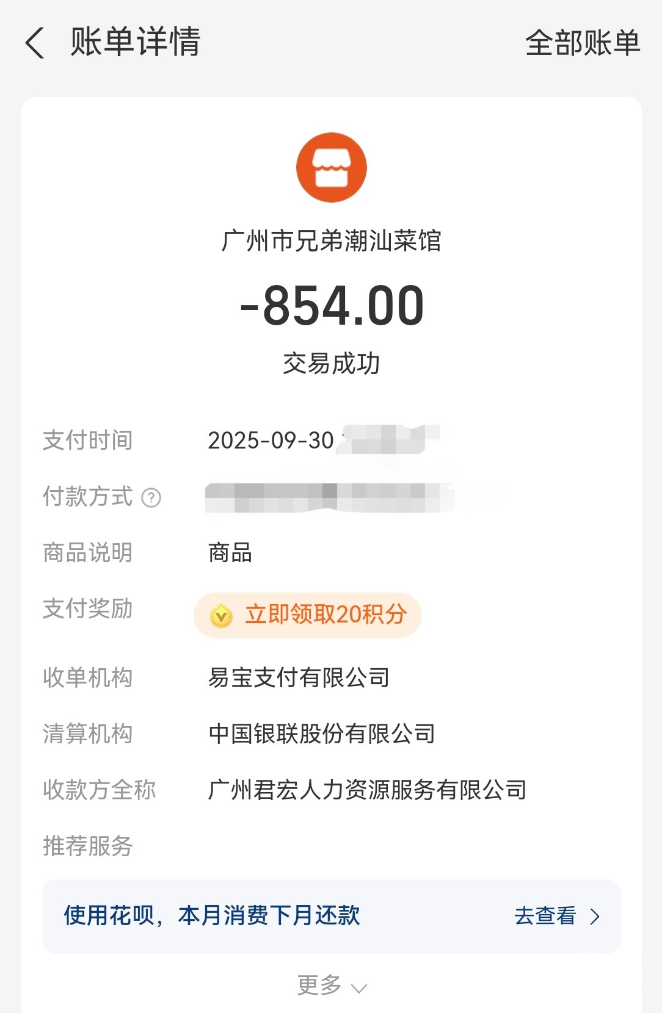Tap the payment date 2025-09-30
Screen dimensions: 662x1013
click(271, 440)
